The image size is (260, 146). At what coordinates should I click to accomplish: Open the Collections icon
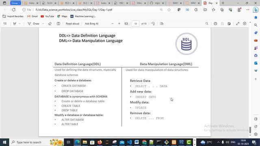[x=222, y=10]
